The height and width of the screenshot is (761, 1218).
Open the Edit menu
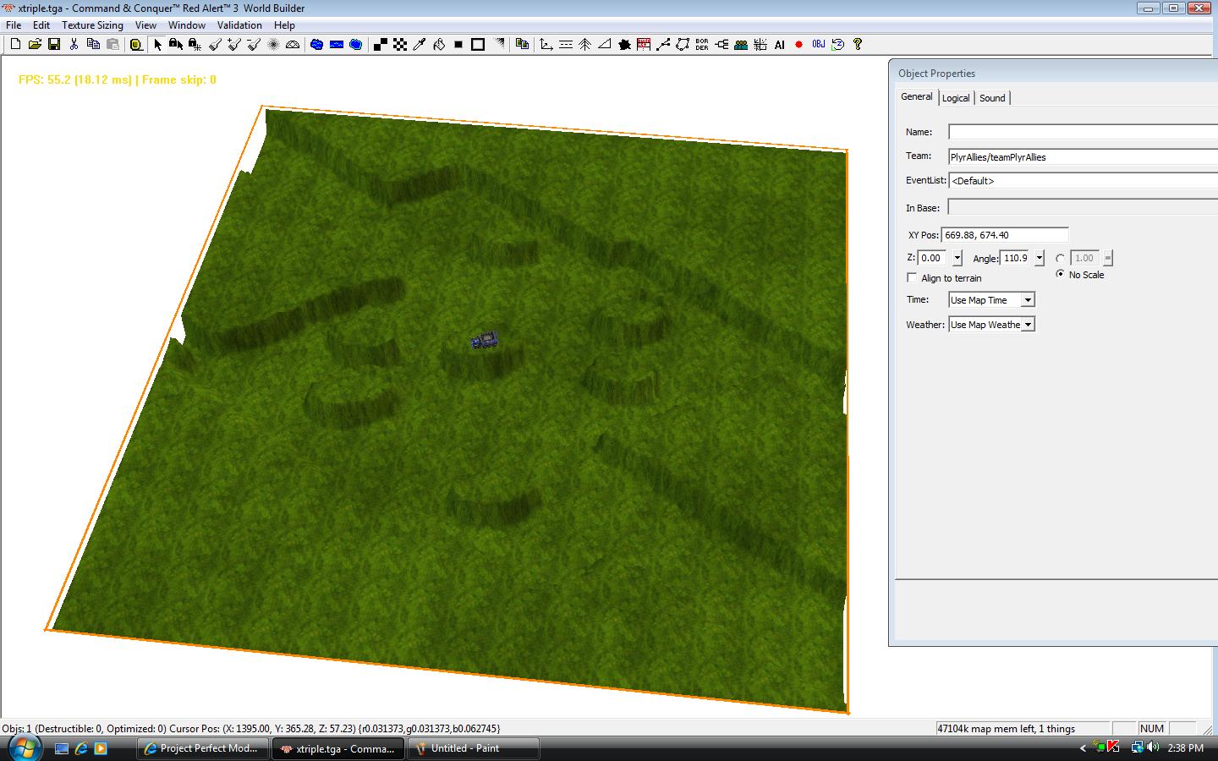(41, 25)
